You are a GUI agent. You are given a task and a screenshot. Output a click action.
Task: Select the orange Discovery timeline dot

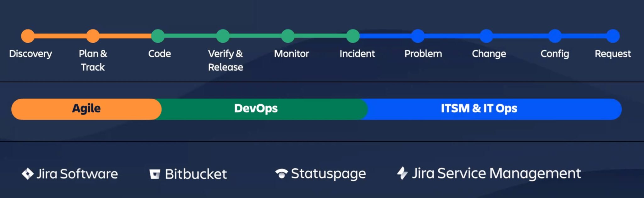coord(28,36)
